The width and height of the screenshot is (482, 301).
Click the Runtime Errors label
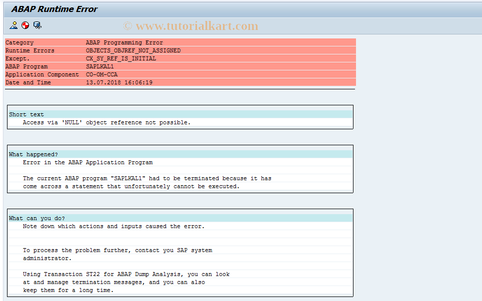tap(30, 50)
